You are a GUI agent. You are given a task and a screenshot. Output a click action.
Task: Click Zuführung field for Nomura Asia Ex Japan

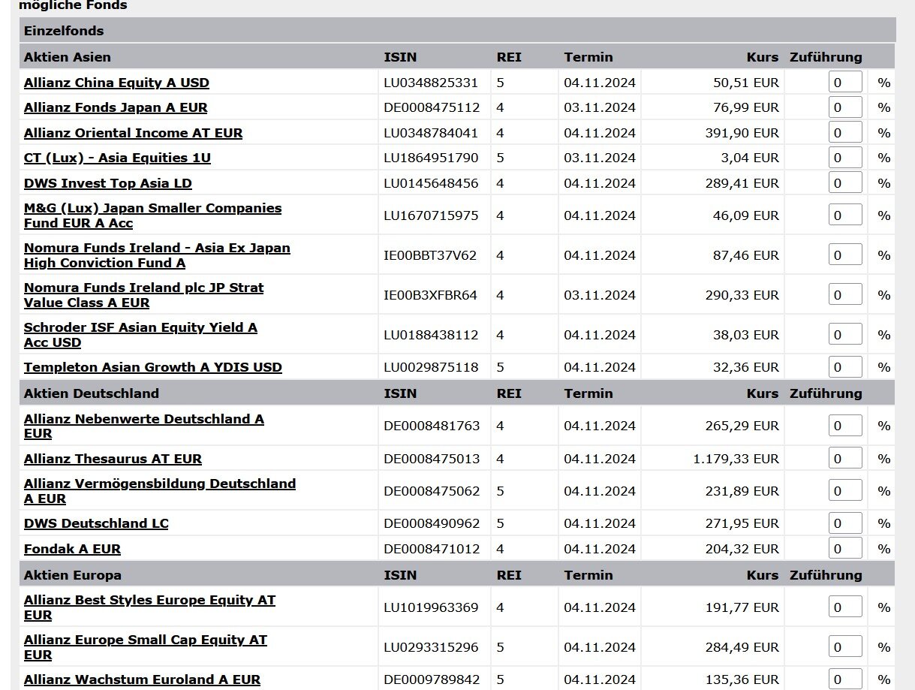(845, 255)
